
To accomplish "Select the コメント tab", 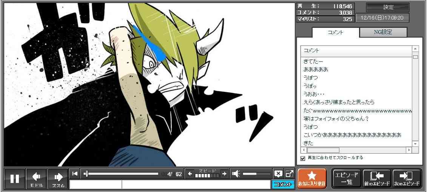I will click(x=335, y=32).
